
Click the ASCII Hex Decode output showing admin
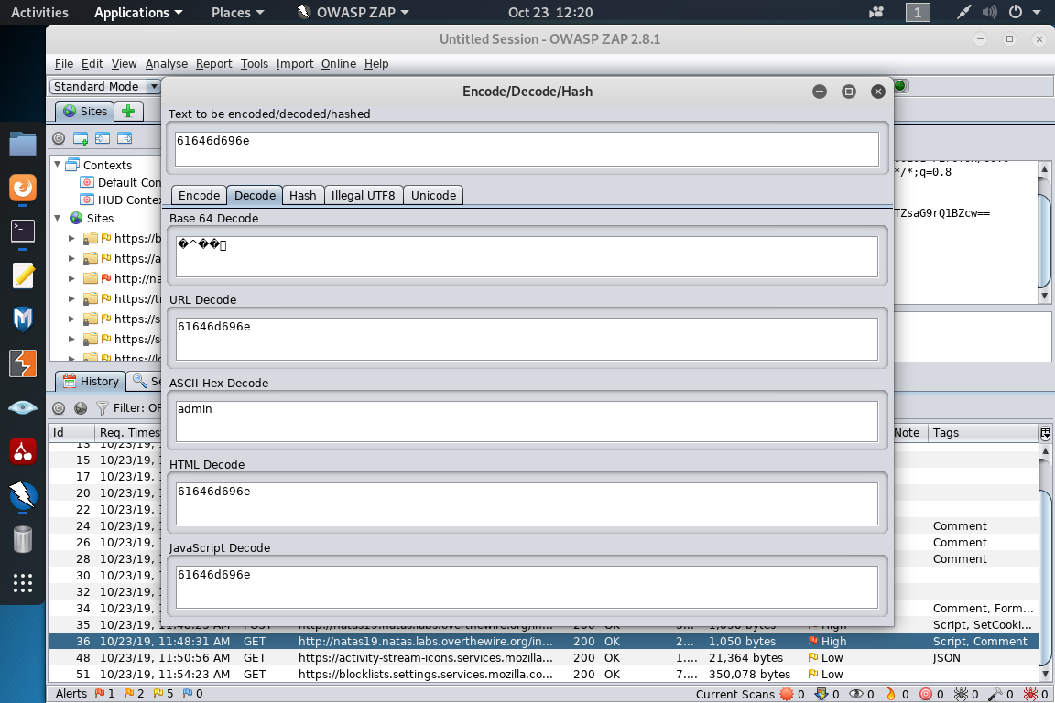[527, 421]
